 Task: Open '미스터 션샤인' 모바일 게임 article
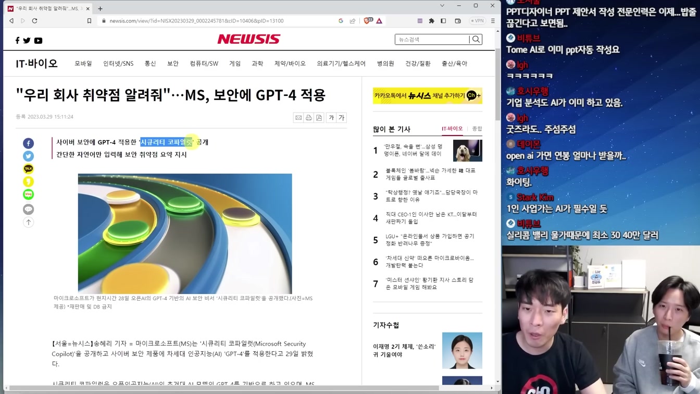[430, 284]
